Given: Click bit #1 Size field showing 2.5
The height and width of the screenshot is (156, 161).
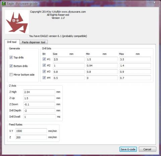Looking at the screenshot, I should (x=69, y=59).
